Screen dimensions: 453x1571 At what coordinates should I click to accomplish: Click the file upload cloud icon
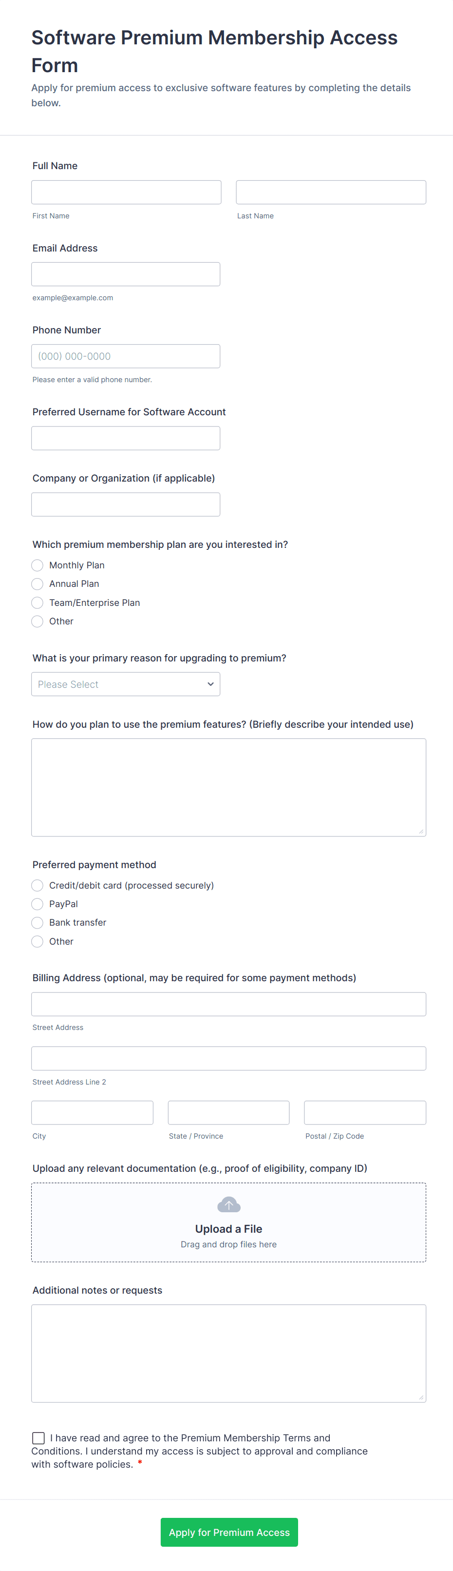pos(228,1204)
